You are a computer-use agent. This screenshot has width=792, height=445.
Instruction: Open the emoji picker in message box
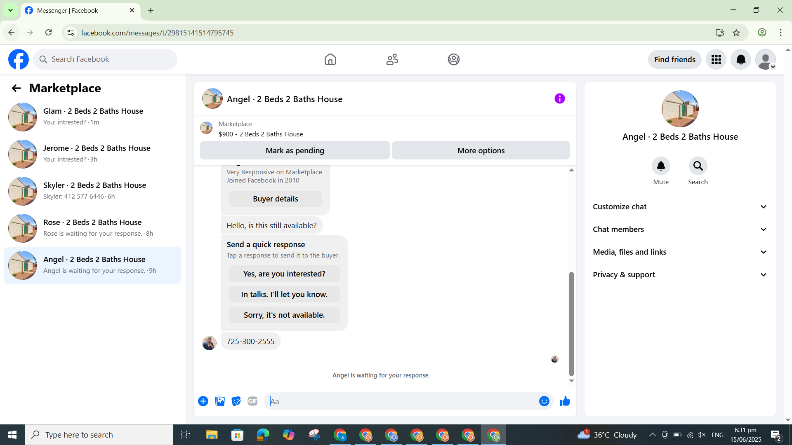[544, 401]
